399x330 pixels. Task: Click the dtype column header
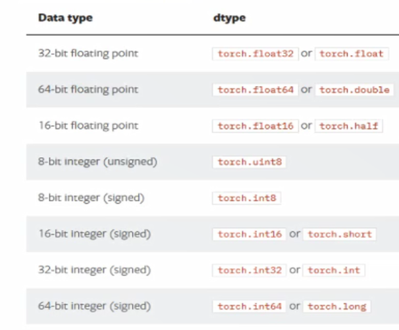(x=230, y=18)
